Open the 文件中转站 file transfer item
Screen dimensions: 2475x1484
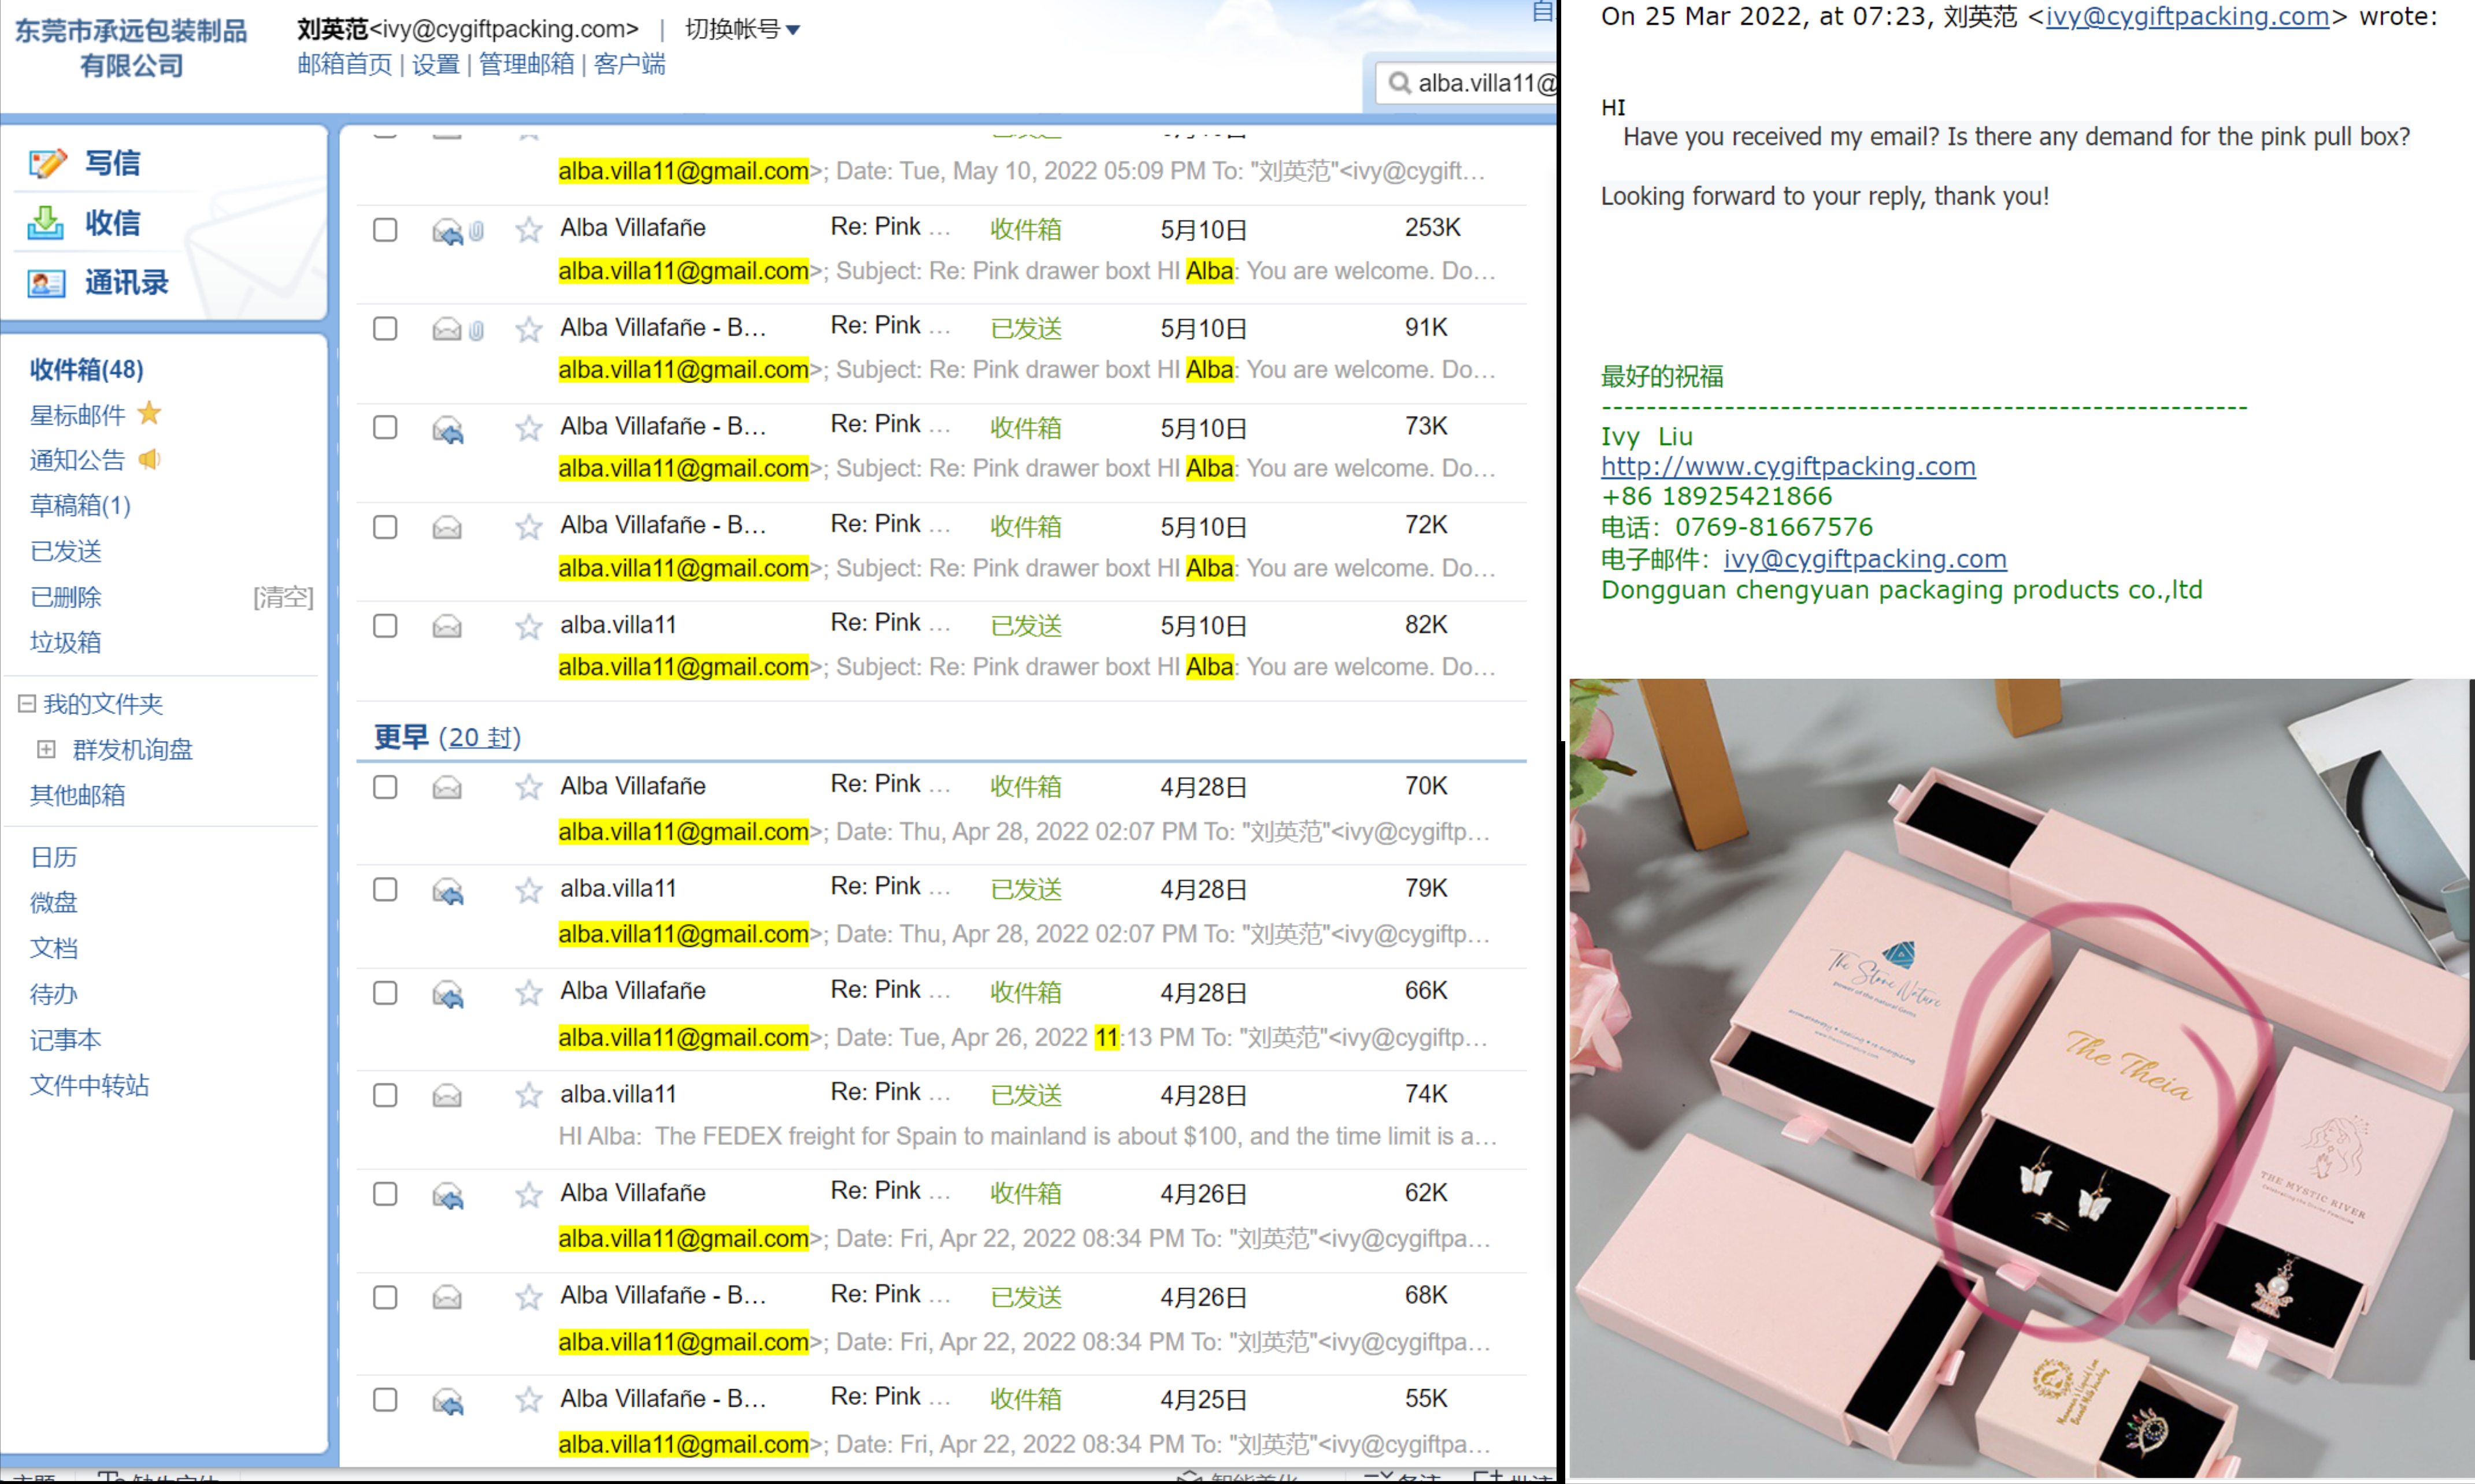[x=90, y=1085]
